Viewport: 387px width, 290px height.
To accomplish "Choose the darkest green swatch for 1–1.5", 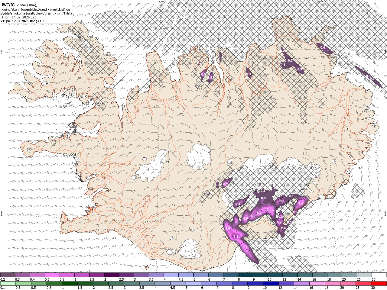I will [x=70, y=283].
